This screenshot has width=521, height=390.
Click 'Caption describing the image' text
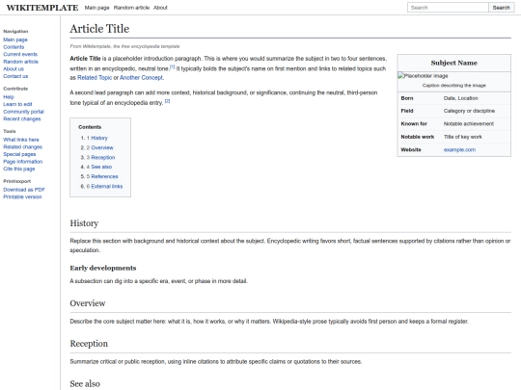coord(453,86)
